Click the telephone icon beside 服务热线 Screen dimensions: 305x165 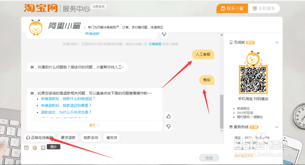coord(231,127)
